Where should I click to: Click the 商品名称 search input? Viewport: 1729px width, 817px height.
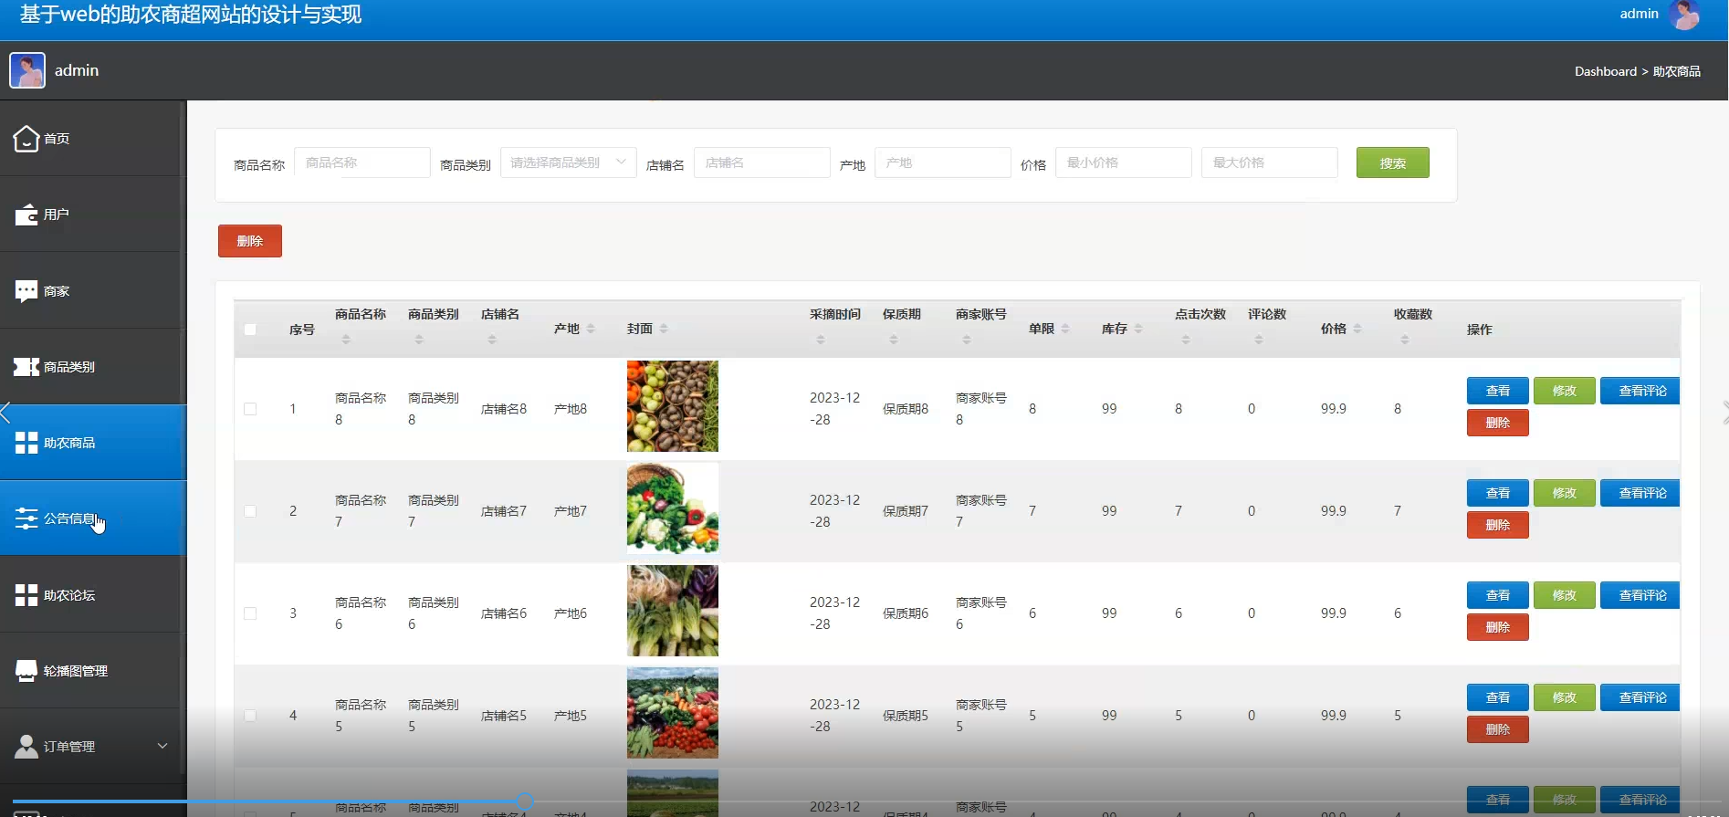pos(362,162)
